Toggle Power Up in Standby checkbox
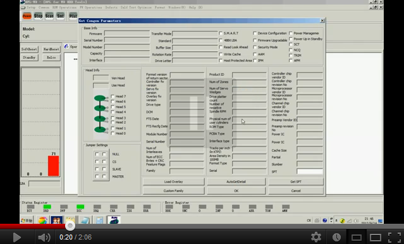This screenshot has height=244, width=404. pyautogui.click(x=291, y=39)
